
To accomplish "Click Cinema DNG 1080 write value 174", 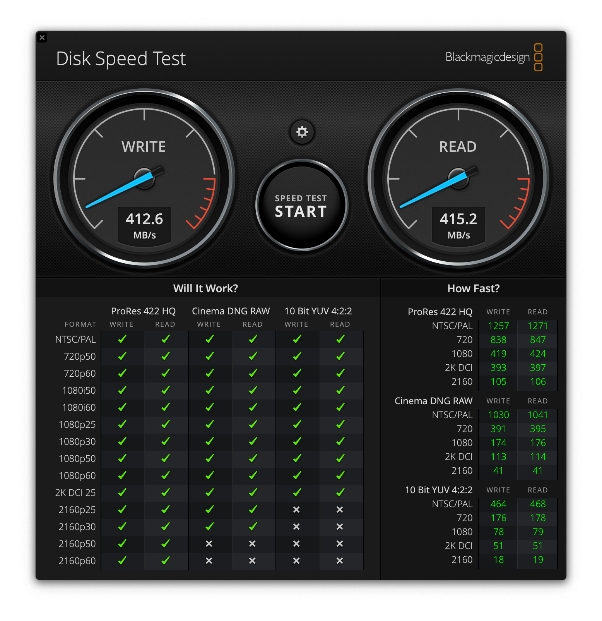I will tap(498, 443).
